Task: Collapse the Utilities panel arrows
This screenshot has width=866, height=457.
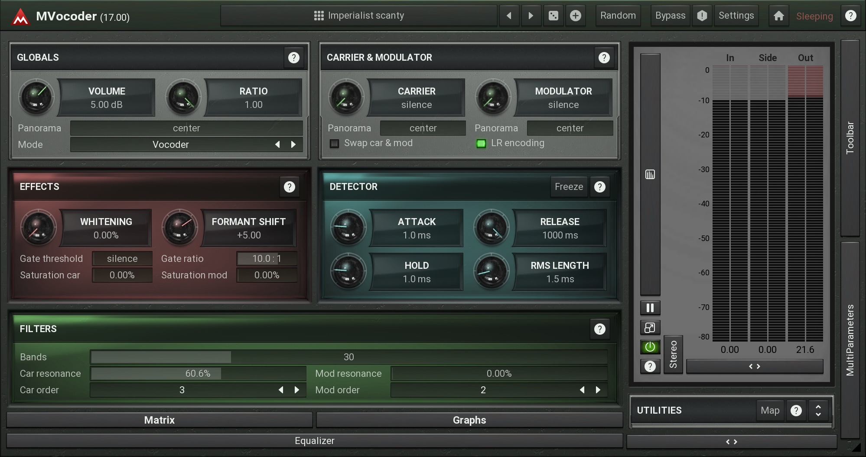Action: 818,410
